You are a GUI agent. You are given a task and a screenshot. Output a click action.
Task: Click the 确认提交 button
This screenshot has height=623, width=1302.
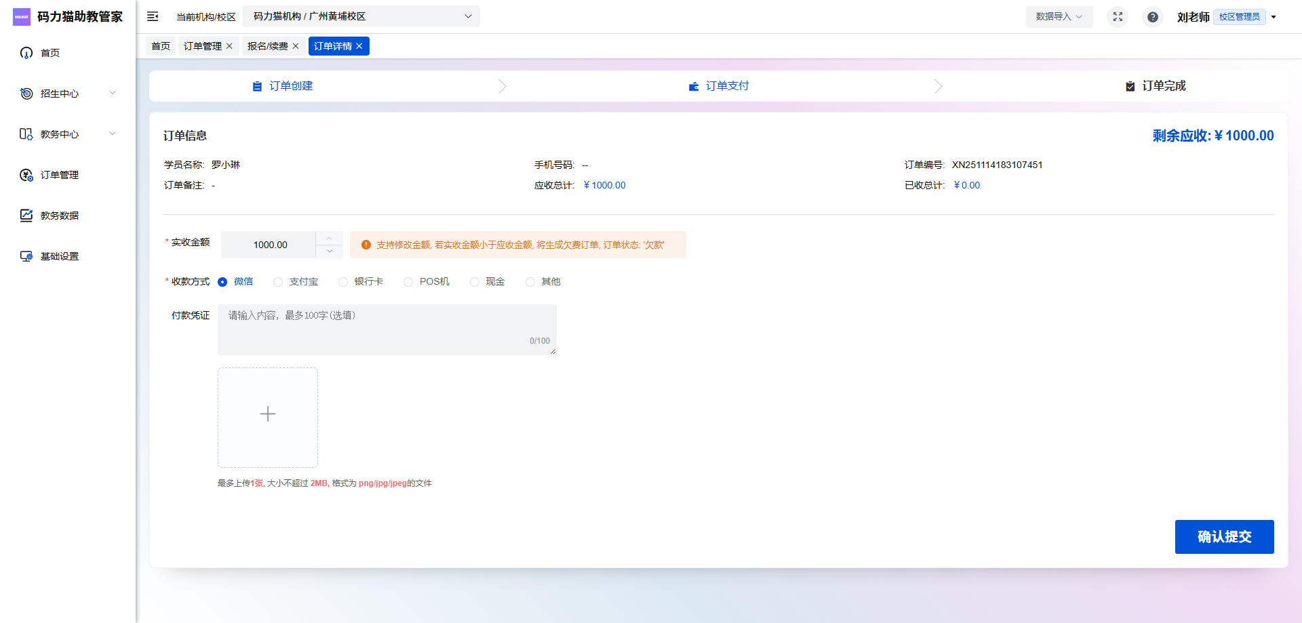[x=1224, y=537]
